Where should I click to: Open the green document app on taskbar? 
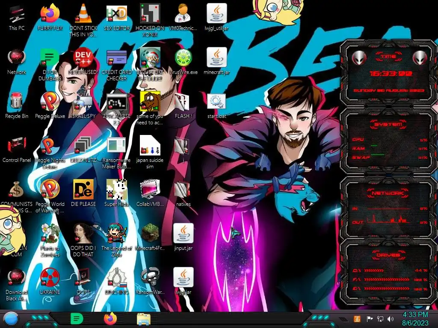click(77, 319)
